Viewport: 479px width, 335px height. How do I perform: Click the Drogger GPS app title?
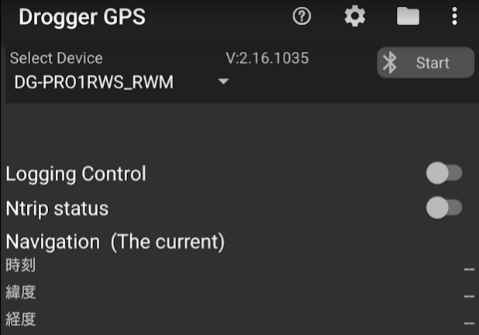pos(82,17)
